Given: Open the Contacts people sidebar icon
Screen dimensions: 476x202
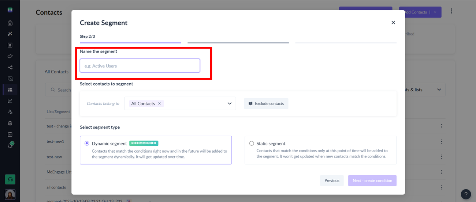Looking at the screenshot, I should coord(10,90).
